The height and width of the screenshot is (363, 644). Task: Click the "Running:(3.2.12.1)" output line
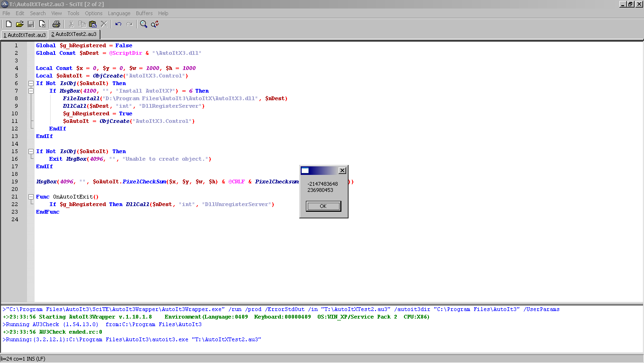click(132, 339)
